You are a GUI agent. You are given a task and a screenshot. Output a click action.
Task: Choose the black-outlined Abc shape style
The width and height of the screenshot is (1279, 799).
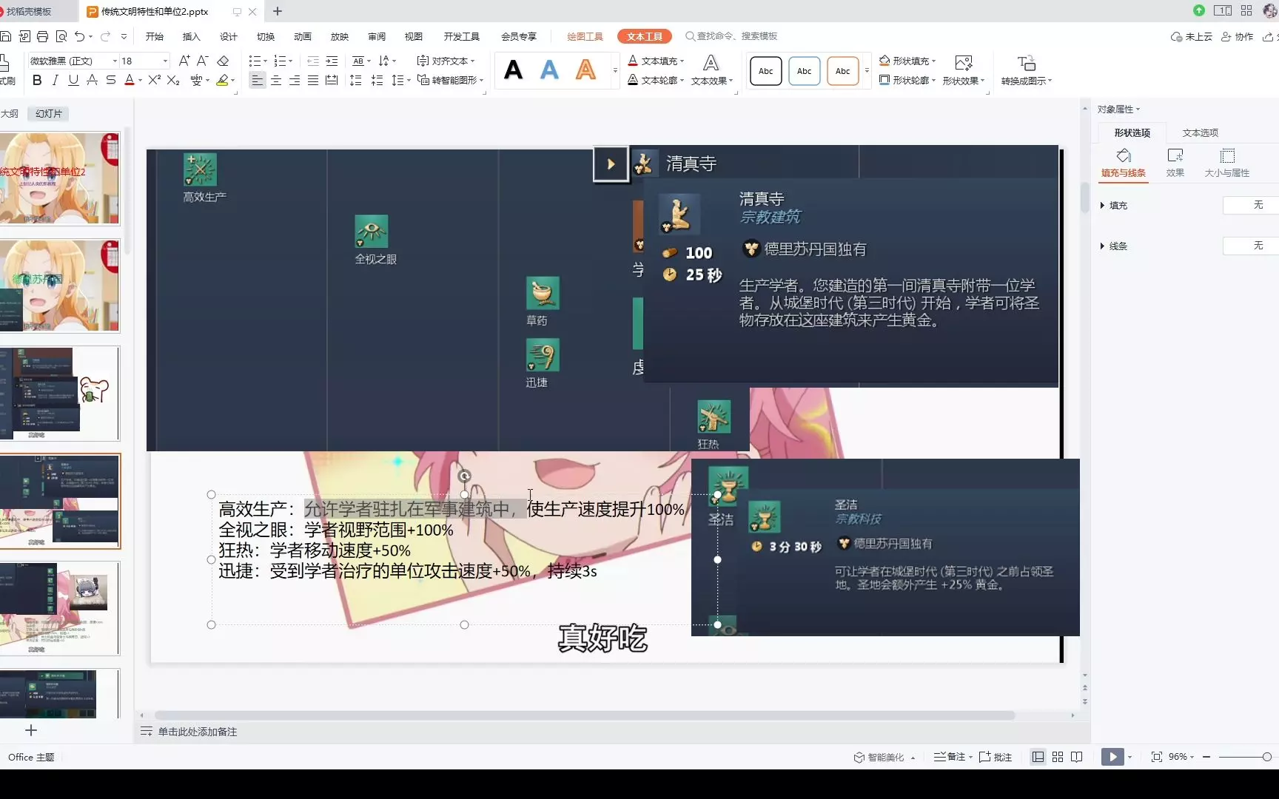coord(766,71)
